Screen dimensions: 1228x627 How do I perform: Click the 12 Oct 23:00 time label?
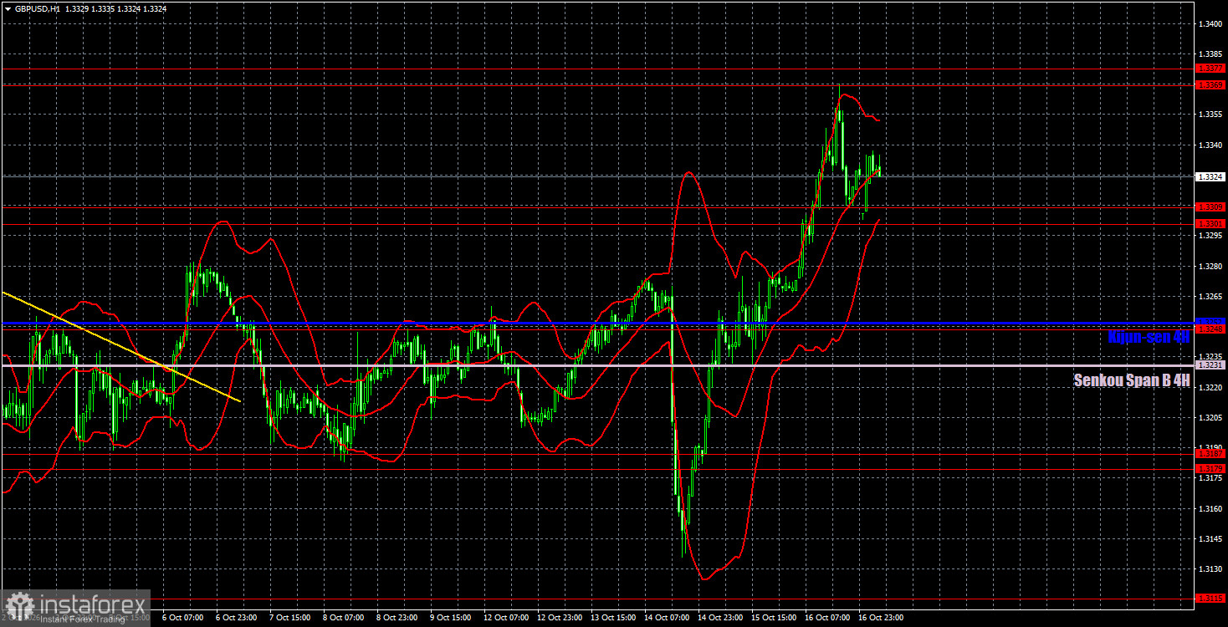pos(558,618)
